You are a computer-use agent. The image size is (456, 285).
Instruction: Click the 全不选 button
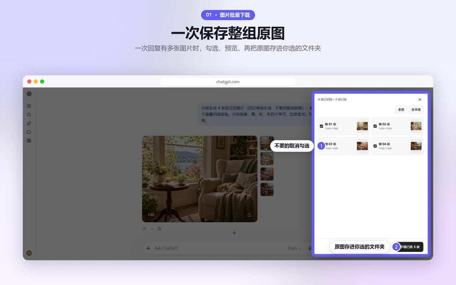(416, 110)
